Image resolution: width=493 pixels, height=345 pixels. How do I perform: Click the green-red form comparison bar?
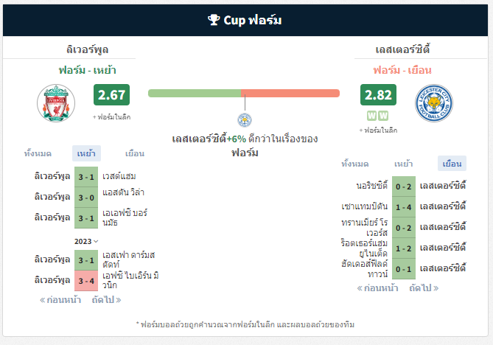tap(244, 93)
